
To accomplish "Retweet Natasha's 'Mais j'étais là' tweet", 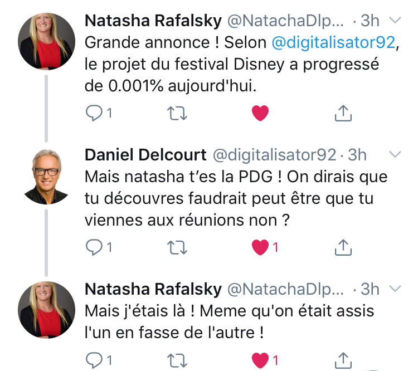I will pos(178,359).
